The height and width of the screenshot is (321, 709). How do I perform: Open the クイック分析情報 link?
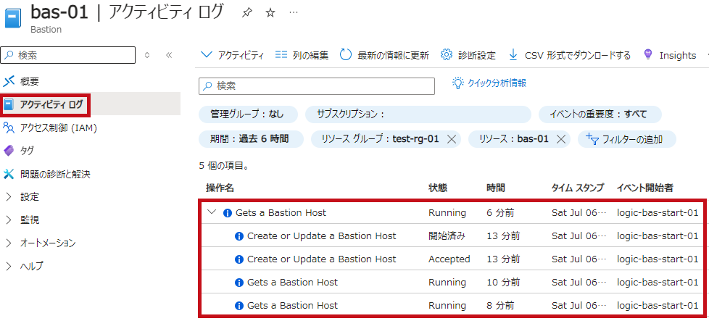click(x=497, y=83)
